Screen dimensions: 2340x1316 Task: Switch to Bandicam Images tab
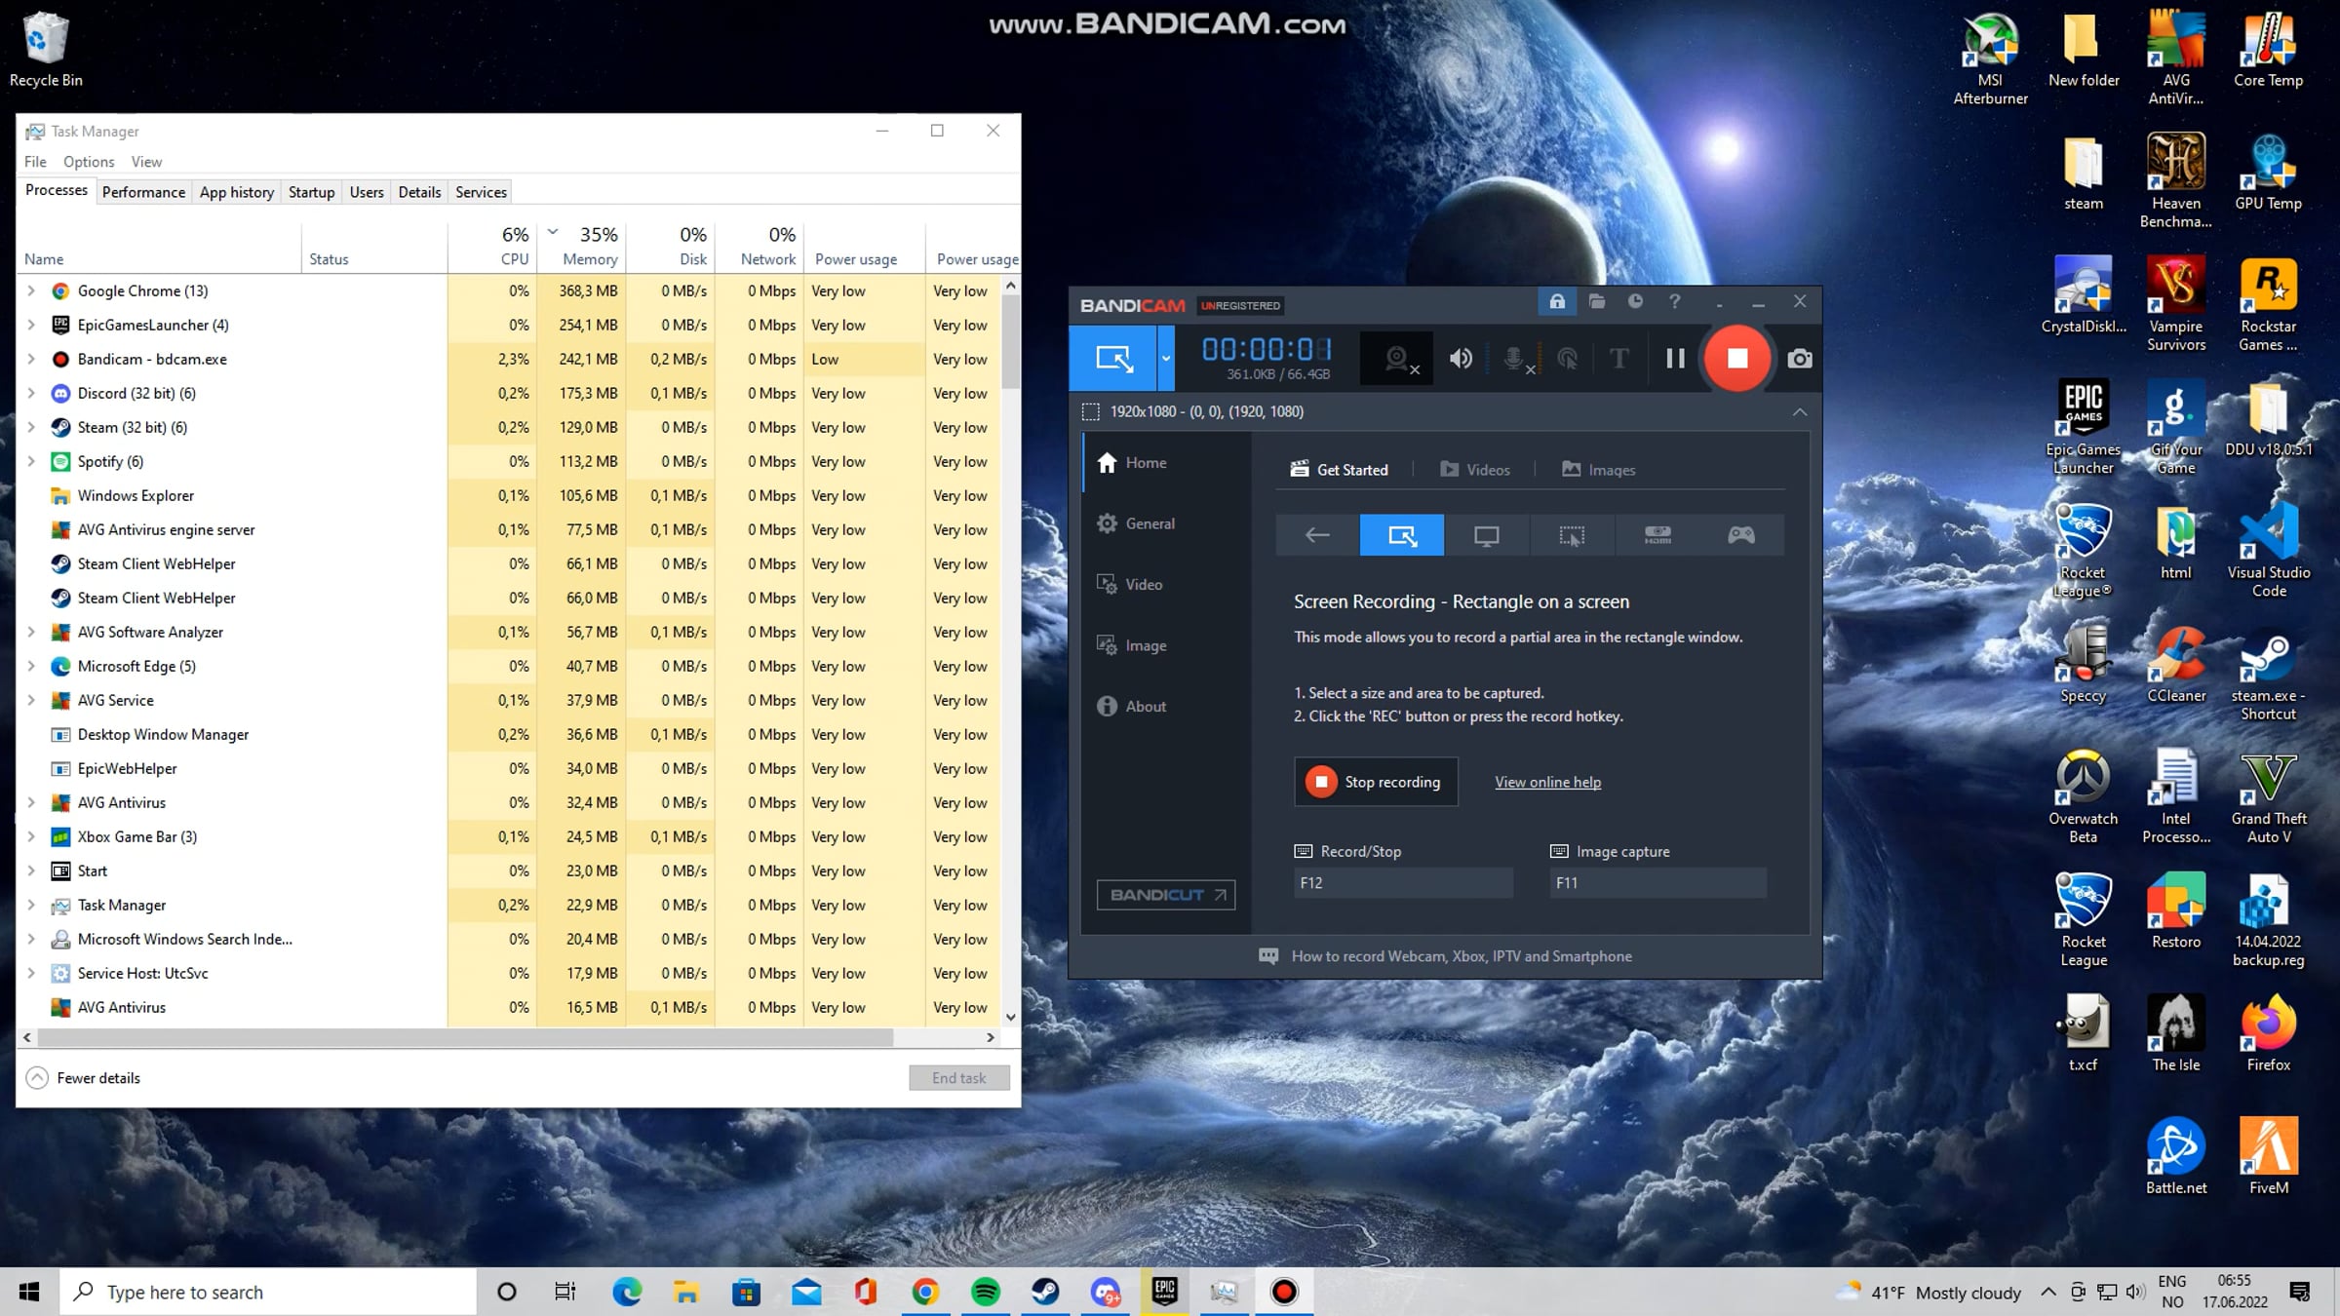tap(1598, 470)
